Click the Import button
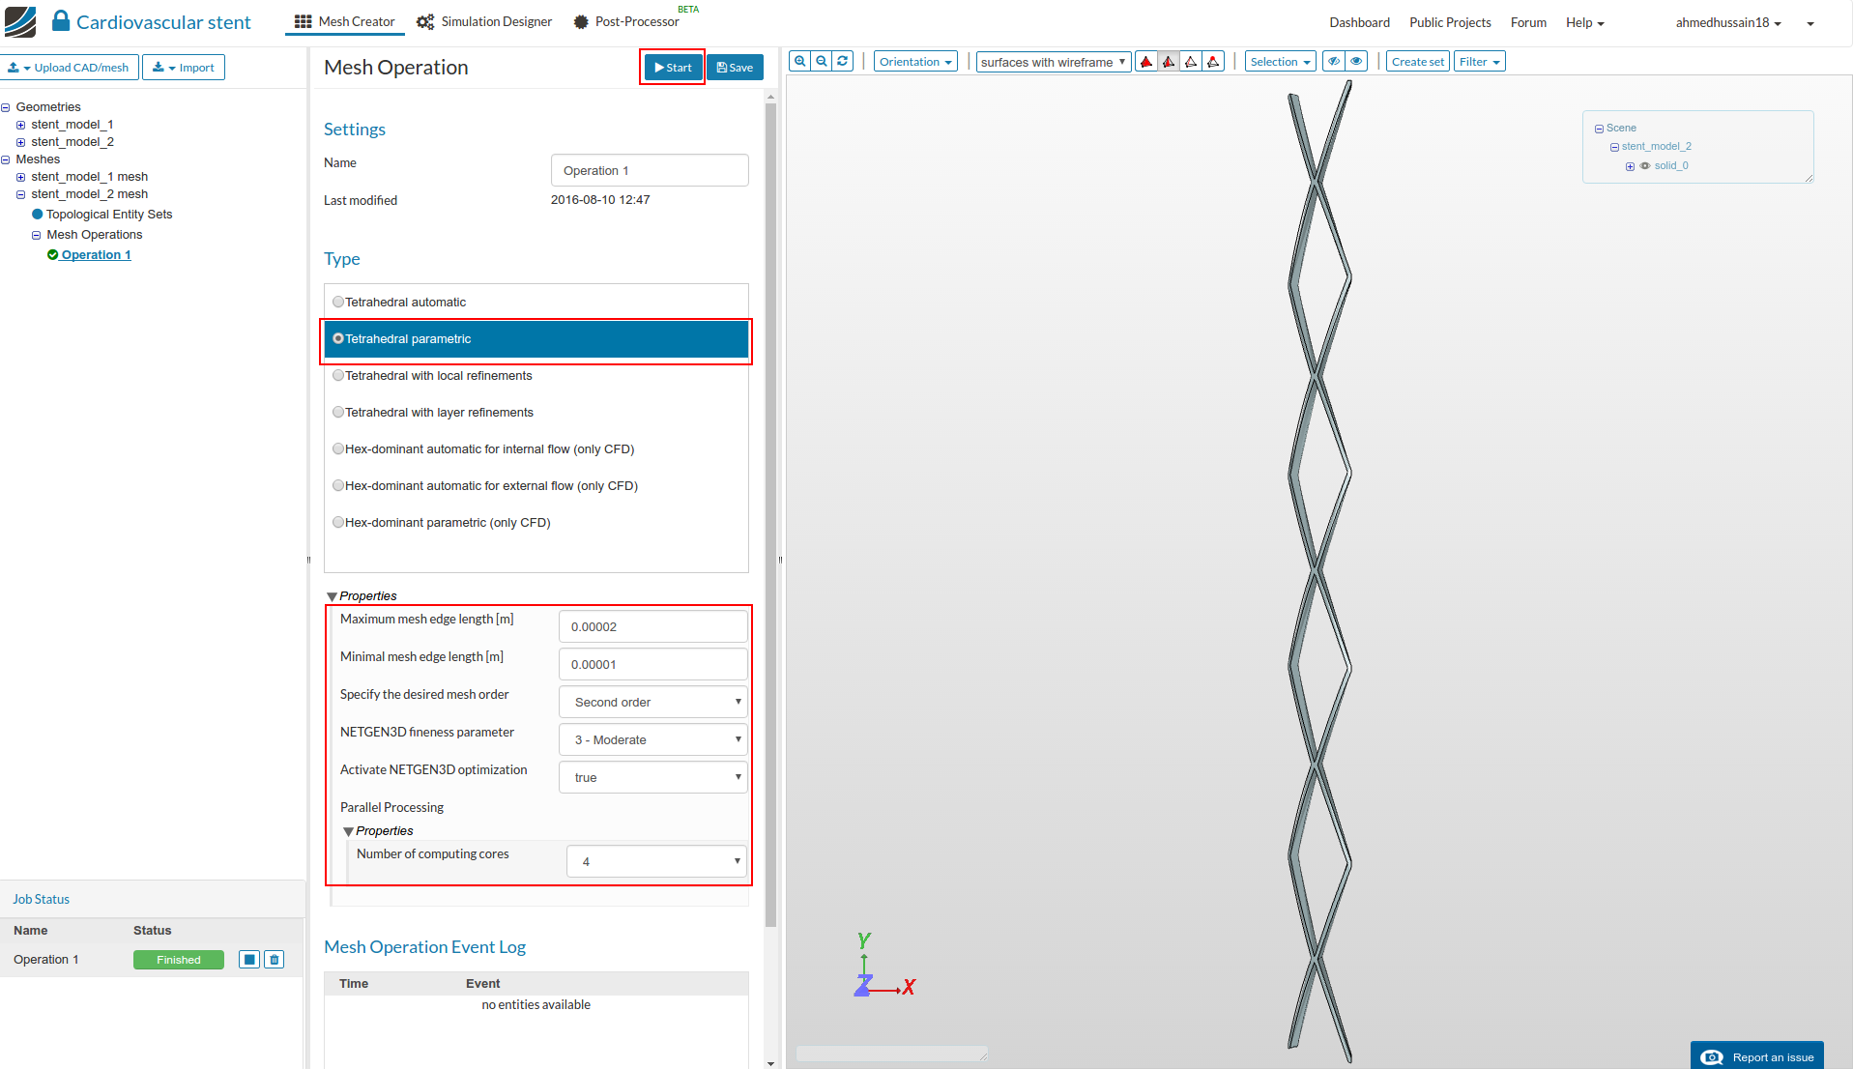This screenshot has width=1853, height=1069. [184, 68]
